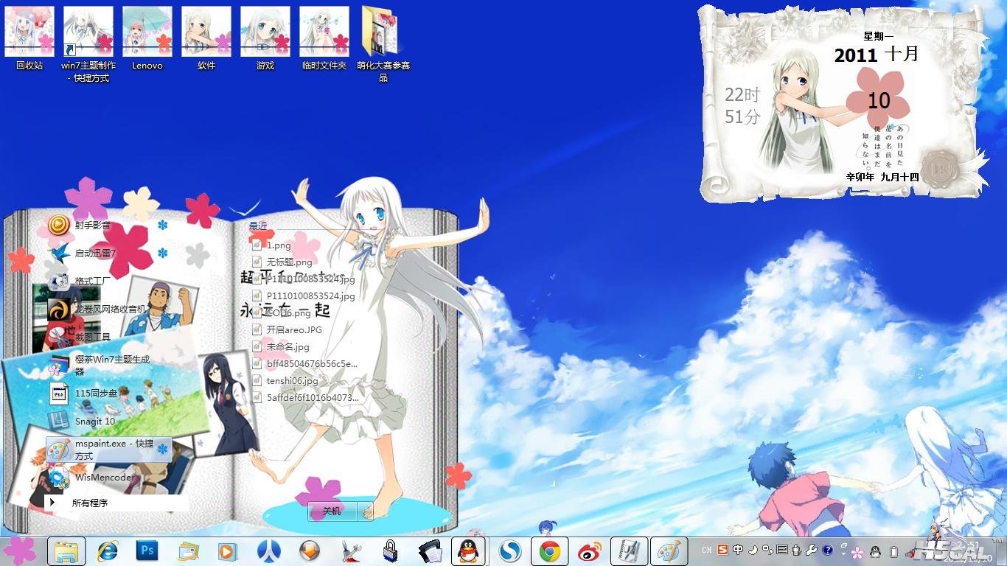Expand the 射手影音 jump list arrow
The image size is (1007, 566).
point(163,225)
